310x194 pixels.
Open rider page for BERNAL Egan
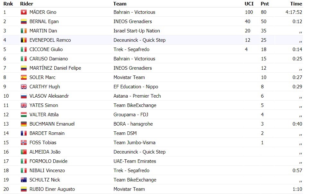click(x=44, y=22)
